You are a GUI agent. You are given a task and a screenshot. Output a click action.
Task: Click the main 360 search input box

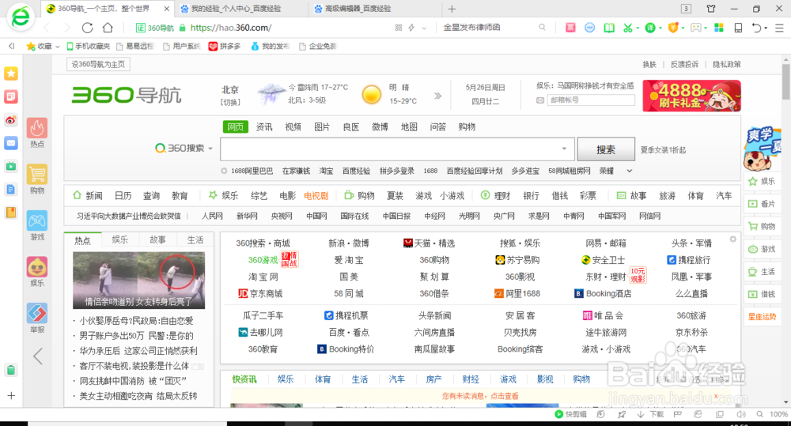click(397, 149)
